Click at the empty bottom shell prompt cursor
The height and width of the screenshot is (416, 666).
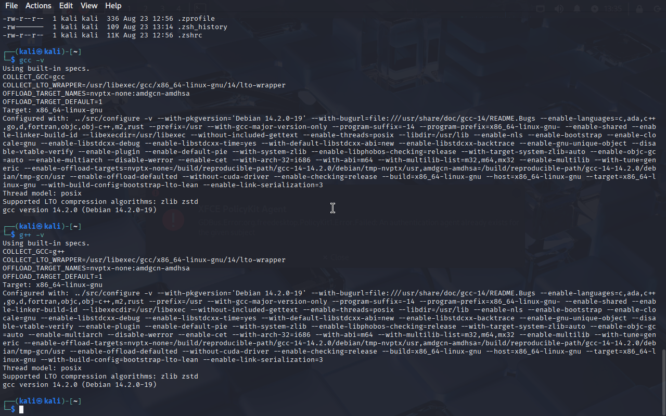21,410
